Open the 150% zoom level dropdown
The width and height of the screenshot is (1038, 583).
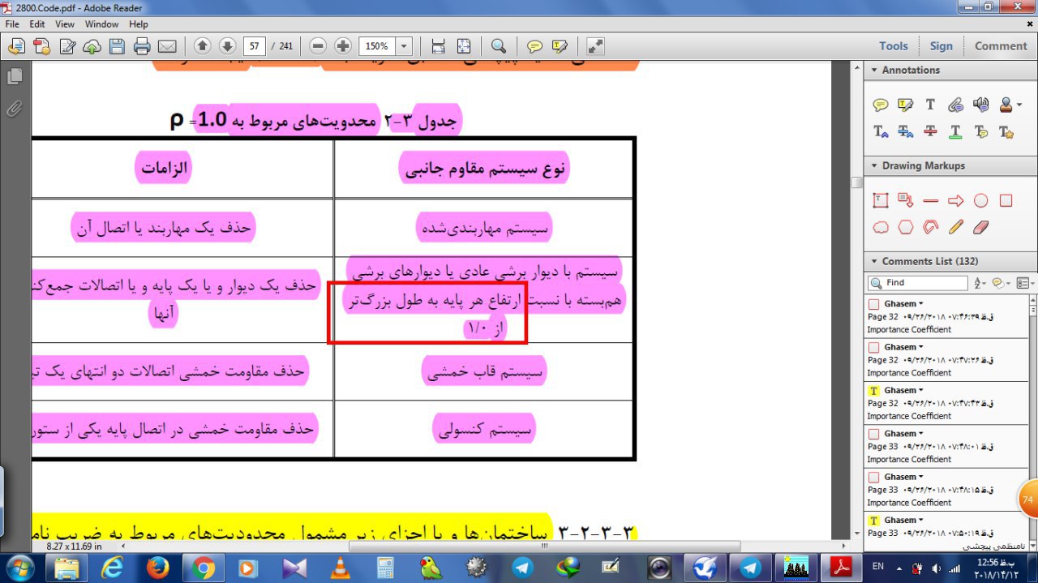(405, 46)
